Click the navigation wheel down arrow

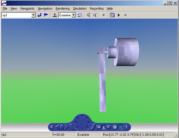[82, 129]
